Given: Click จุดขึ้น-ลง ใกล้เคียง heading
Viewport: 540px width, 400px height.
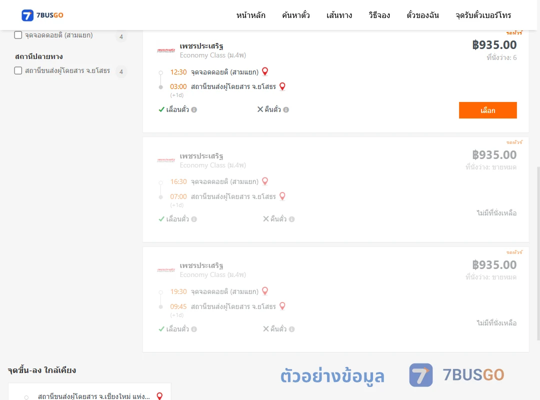Looking at the screenshot, I should [42, 370].
